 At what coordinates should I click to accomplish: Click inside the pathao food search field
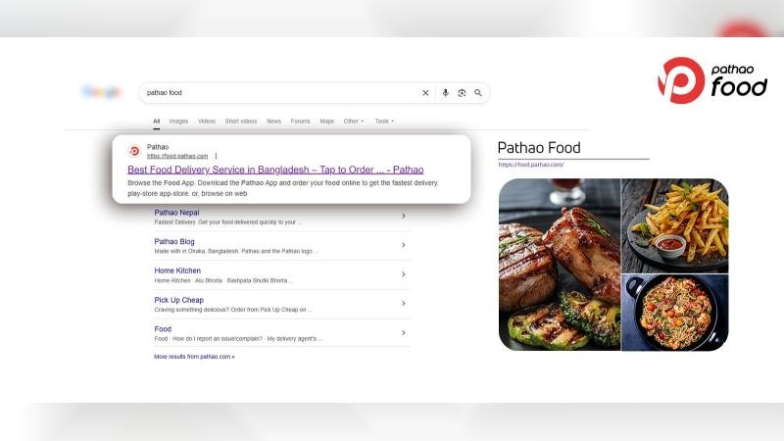[280, 93]
